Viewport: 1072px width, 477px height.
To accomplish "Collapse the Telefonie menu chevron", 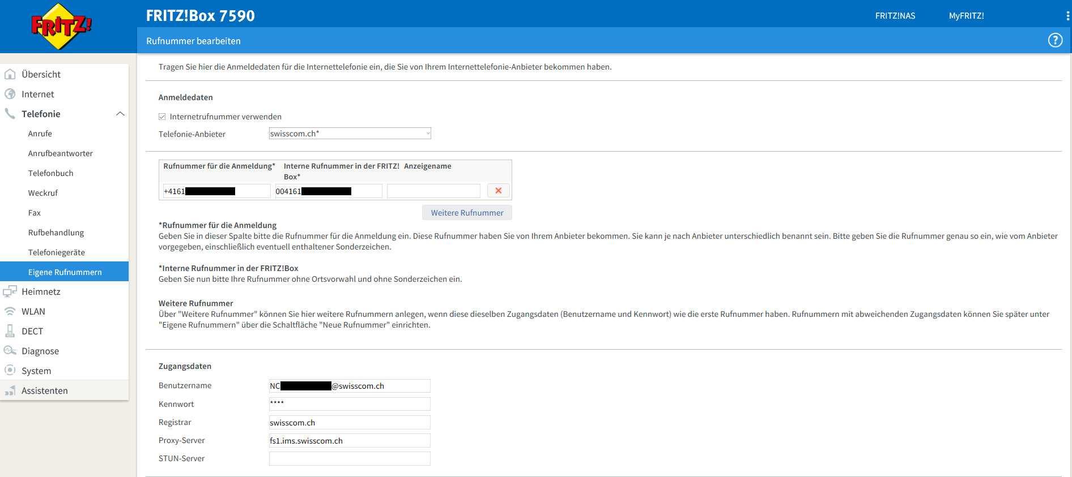I will [x=120, y=114].
